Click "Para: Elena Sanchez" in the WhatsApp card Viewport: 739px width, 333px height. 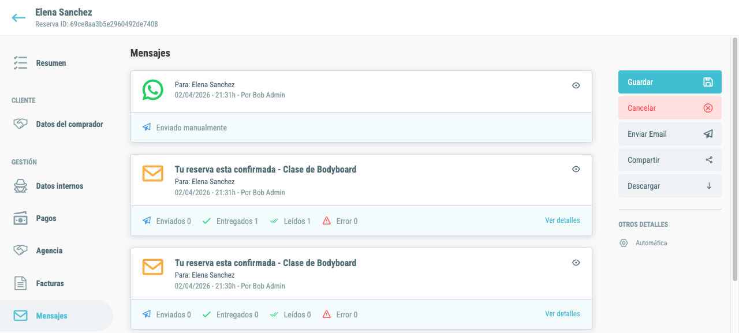pyautogui.click(x=204, y=85)
